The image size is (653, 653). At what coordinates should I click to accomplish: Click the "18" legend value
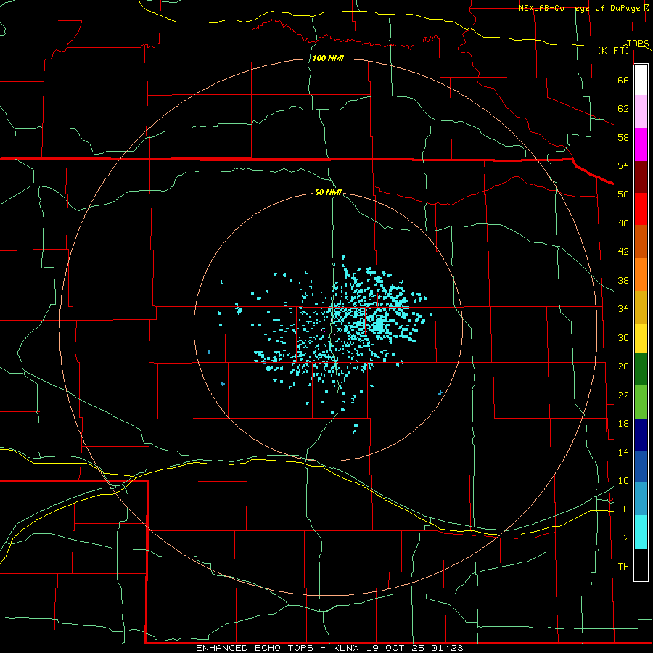[623, 424]
